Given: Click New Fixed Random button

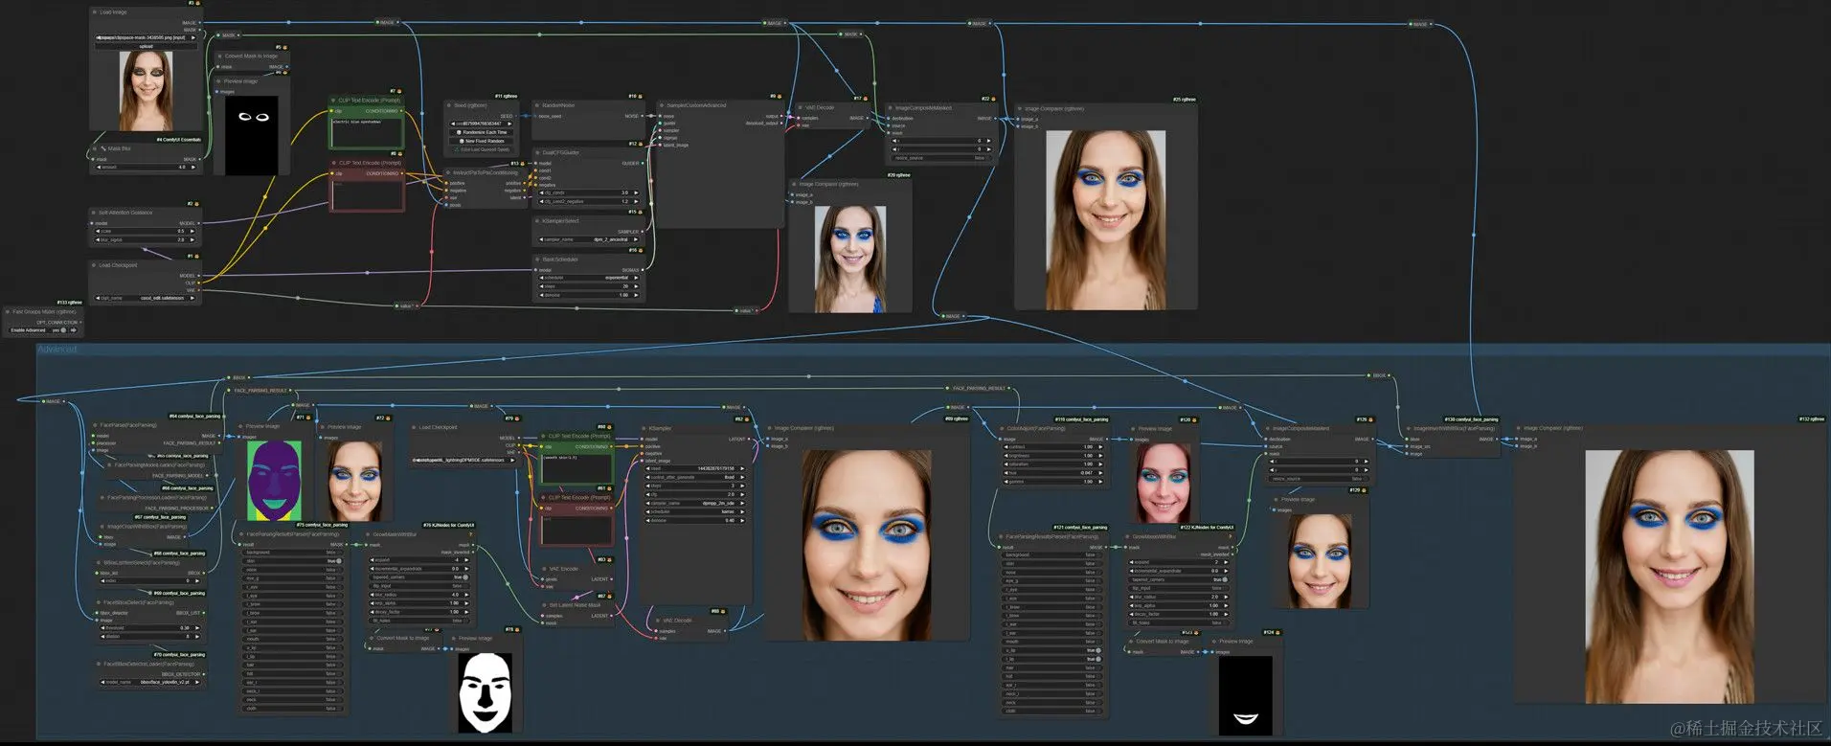Looking at the screenshot, I should (481, 141).
